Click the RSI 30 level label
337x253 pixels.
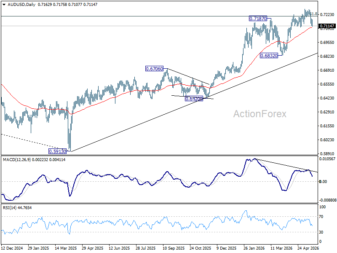point(321,232)
